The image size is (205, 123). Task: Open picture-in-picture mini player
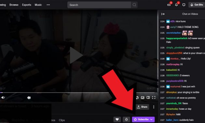pos(143,98)
